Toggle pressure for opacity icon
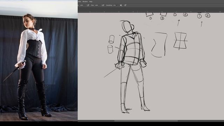Screen dimensions: 224x126 pyautogui.click(x=88, y=5)
